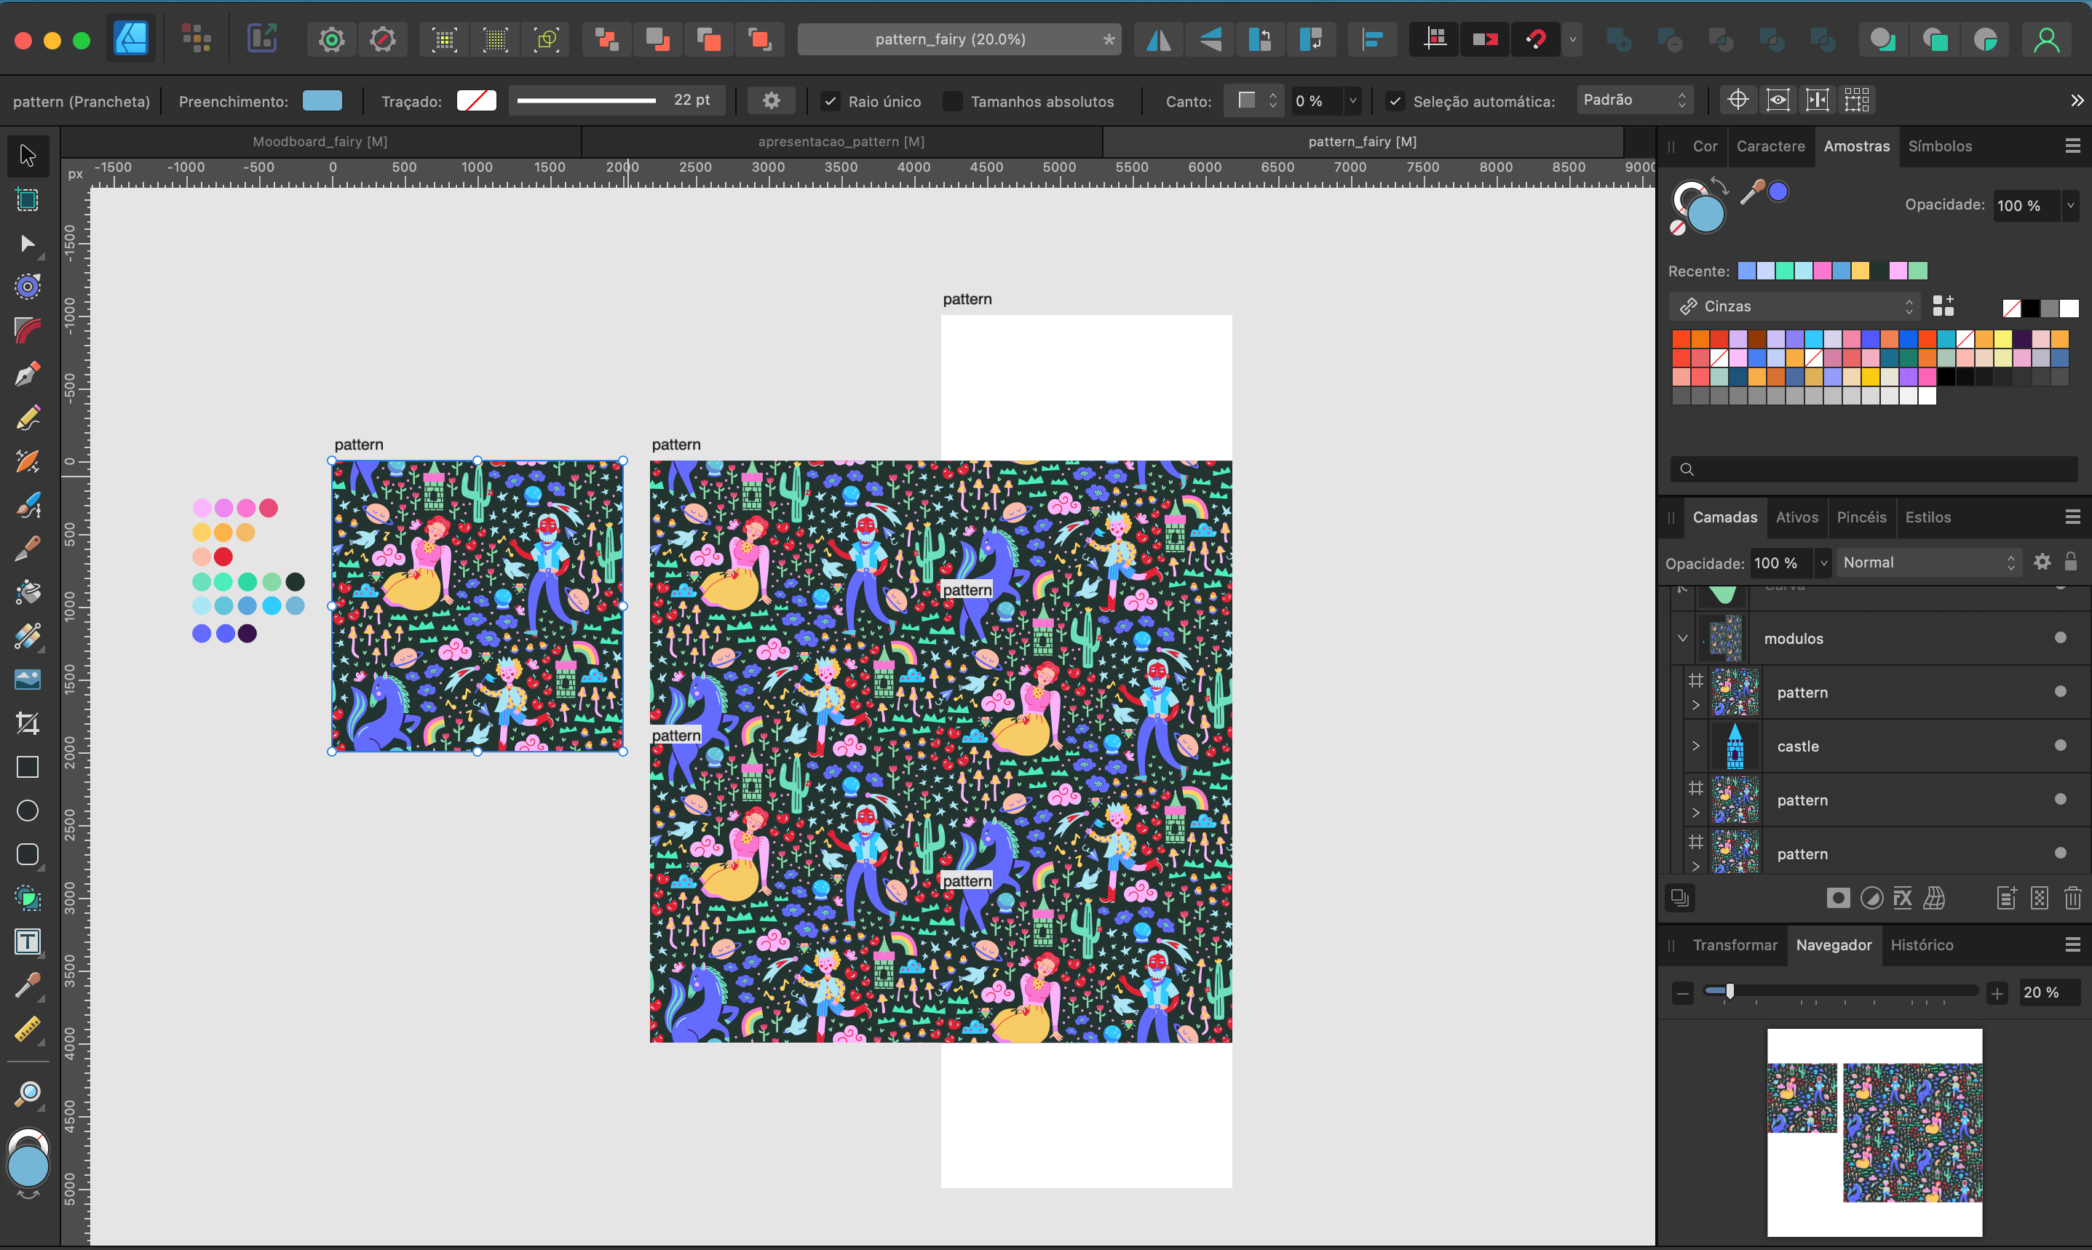
Task: Switch to the Histórico tab
Action: coord(1922,945)
